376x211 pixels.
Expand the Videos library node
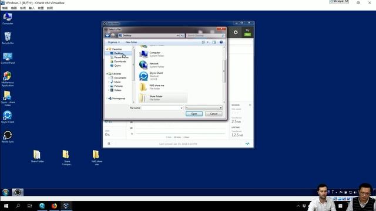109,90
